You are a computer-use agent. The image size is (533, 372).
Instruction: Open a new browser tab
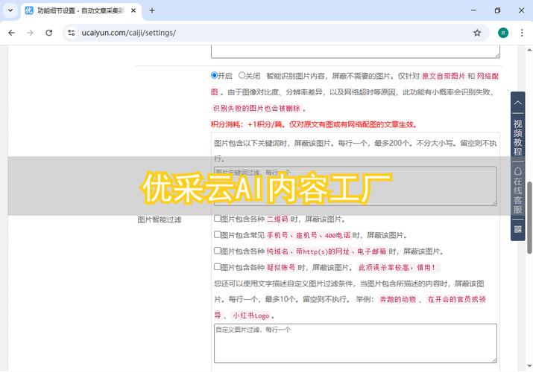[152, 10]
